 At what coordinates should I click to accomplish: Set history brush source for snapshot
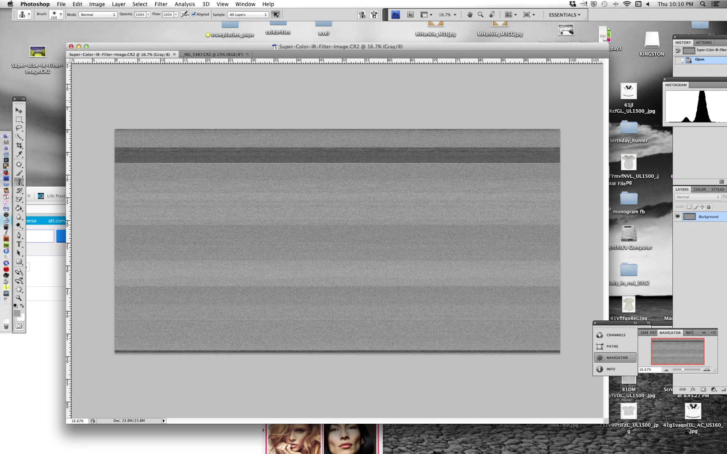678,50
